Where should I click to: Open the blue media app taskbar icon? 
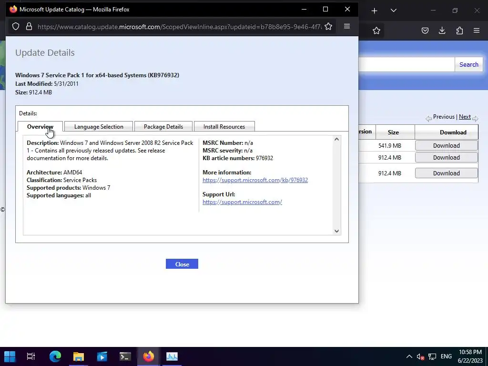point(102,356)
